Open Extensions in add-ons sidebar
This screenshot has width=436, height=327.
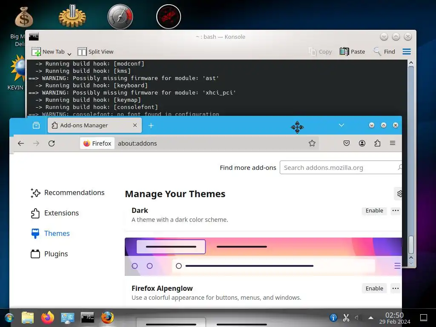click(55, 213)
